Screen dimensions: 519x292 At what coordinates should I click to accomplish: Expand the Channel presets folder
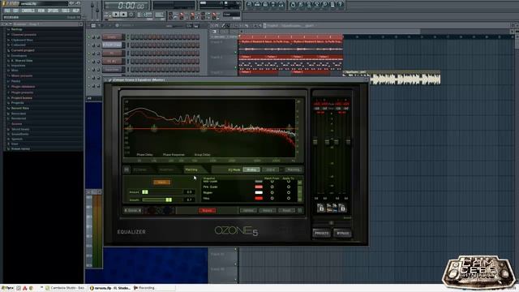pyautogui.click(x=24, y=34)
